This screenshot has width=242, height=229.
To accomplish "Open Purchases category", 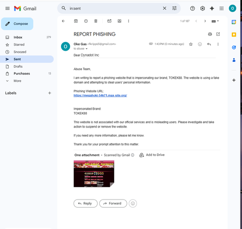I will pos(27,73).
